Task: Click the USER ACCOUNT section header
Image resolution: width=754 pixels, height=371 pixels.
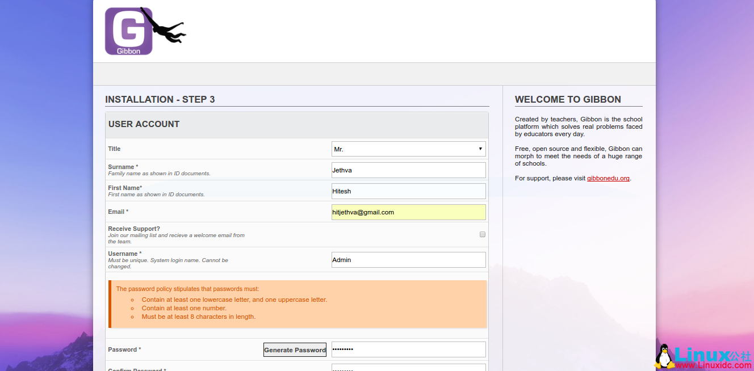Action: click(144, 124)
